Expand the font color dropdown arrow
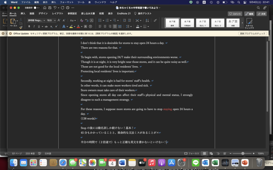 point(82,26)
